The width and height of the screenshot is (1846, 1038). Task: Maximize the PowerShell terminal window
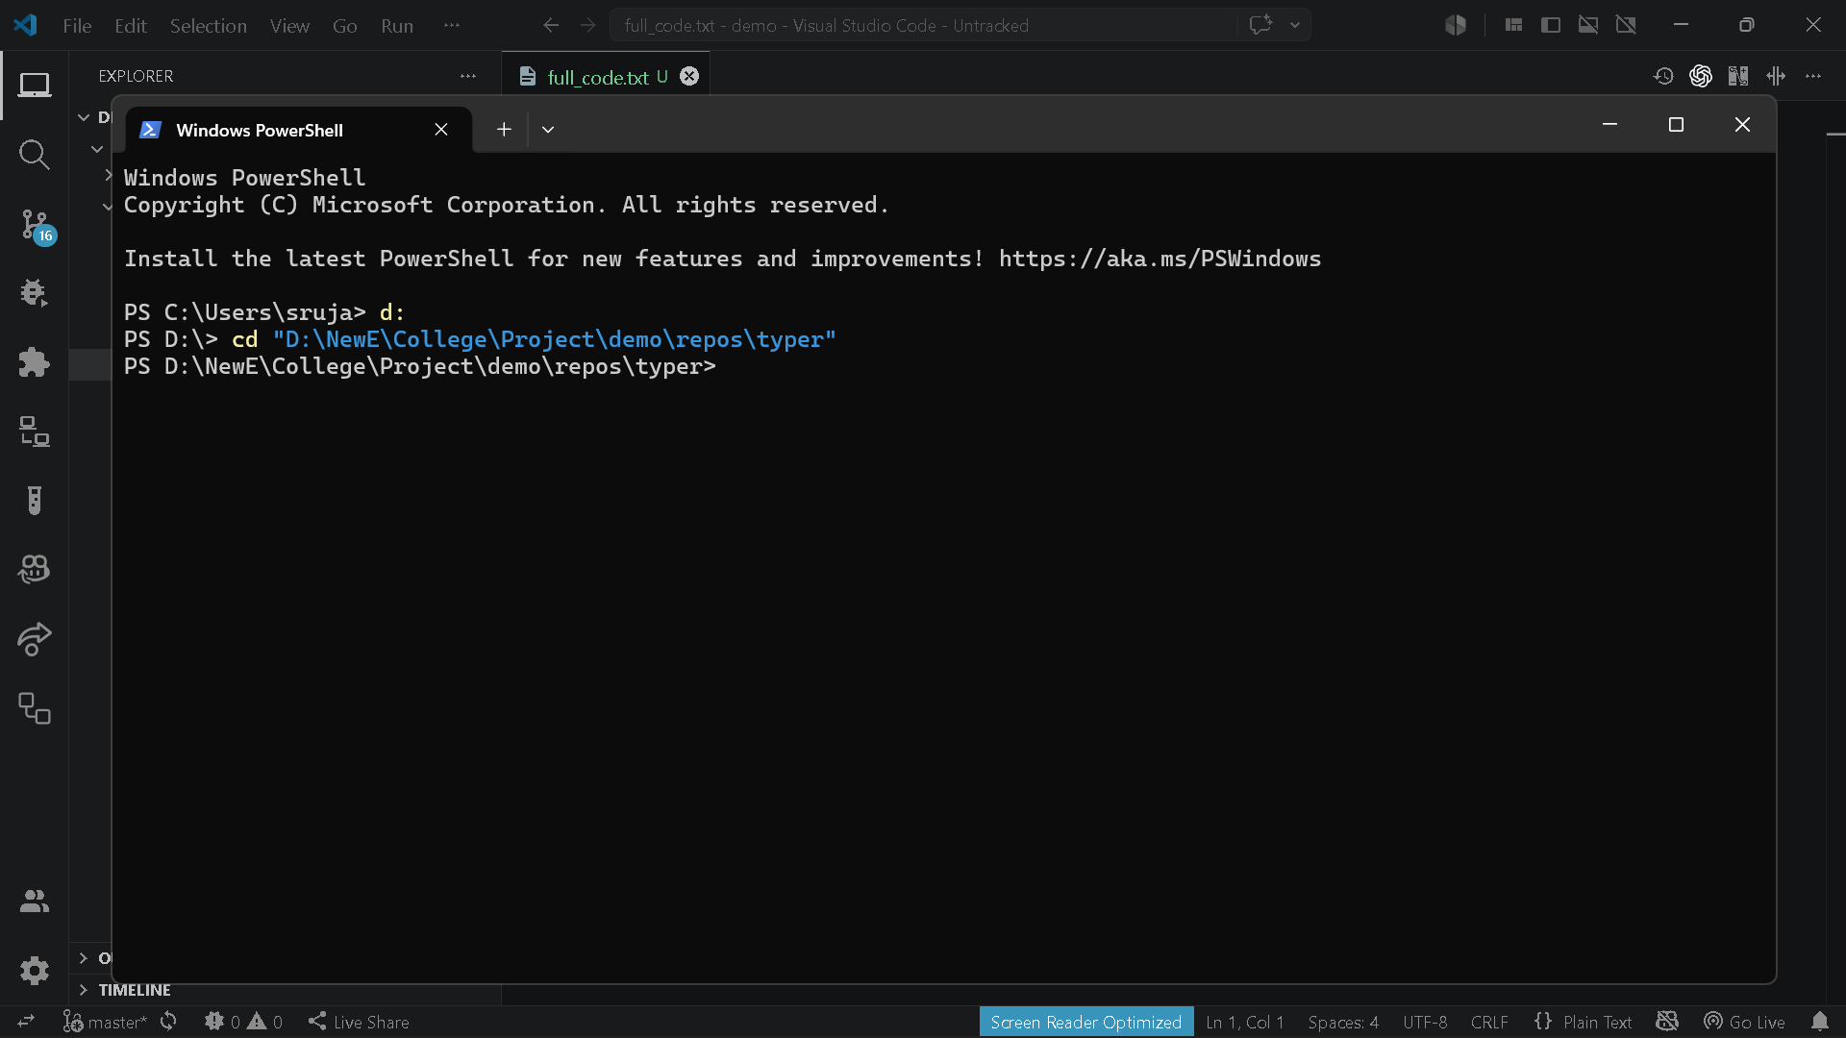(x=1676, y=125)
